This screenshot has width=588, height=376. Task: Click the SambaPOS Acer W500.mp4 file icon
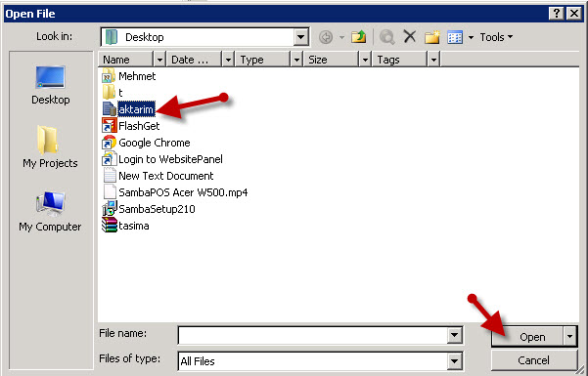click(x=110, y=191)
